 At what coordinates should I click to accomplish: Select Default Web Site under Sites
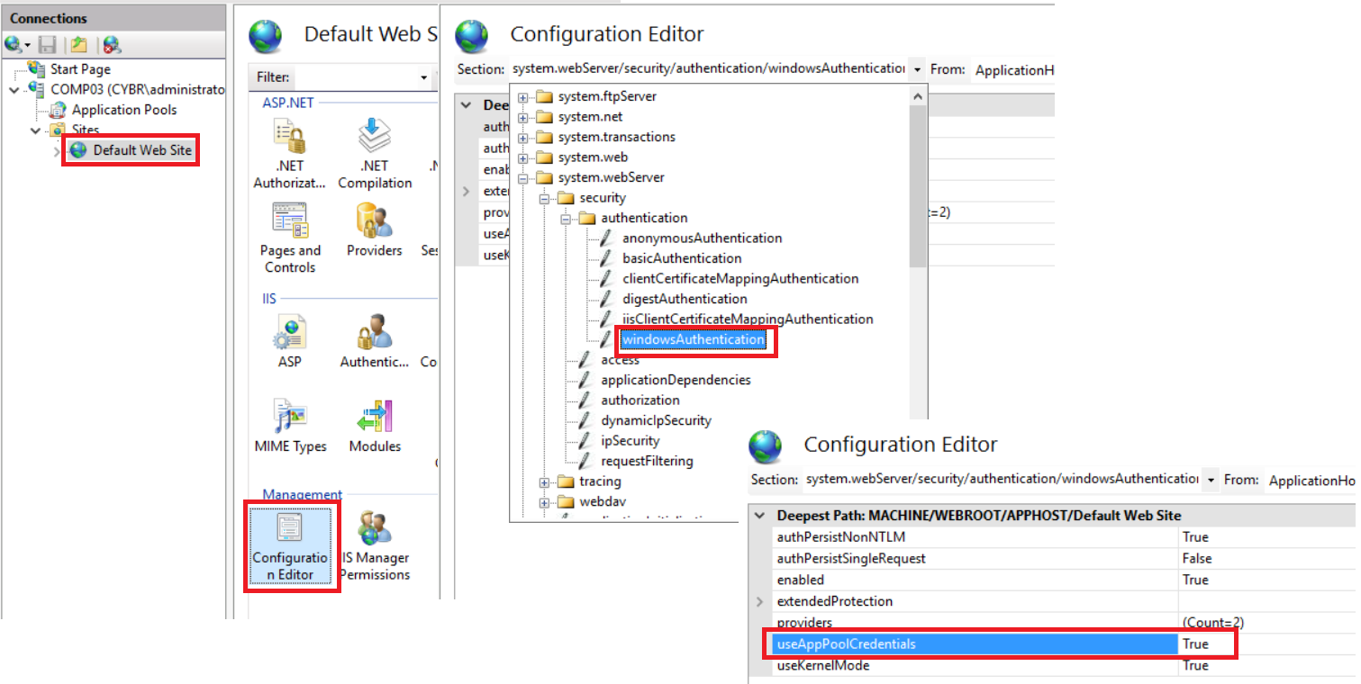point(130,149)
